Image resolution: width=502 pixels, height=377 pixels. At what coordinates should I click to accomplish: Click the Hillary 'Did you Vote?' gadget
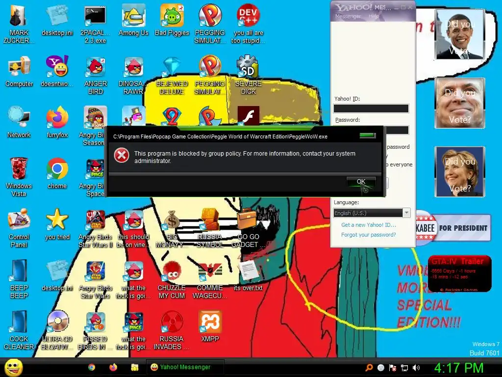(460, 172)
